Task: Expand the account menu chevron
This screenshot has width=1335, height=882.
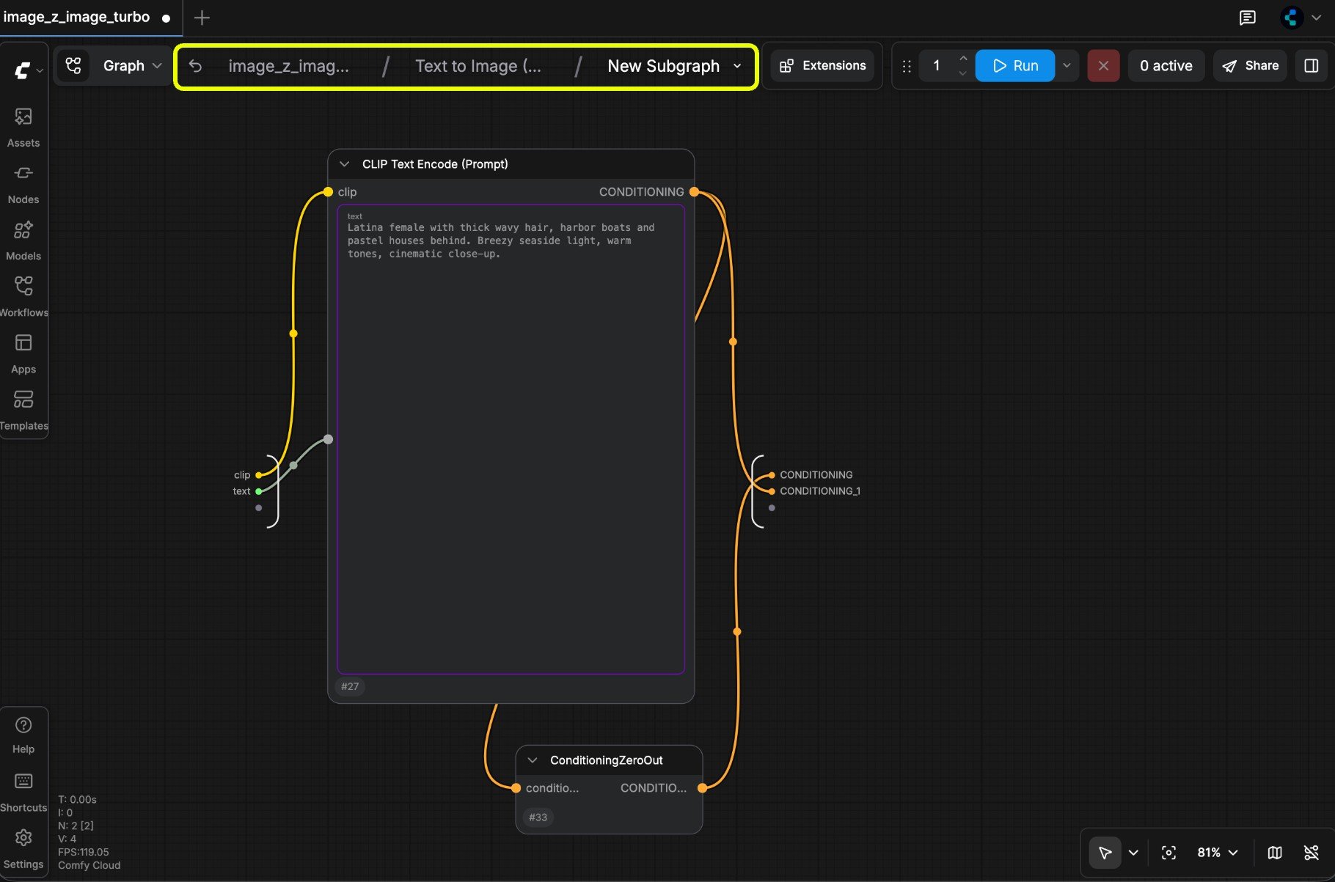Action: (1317, 18)
